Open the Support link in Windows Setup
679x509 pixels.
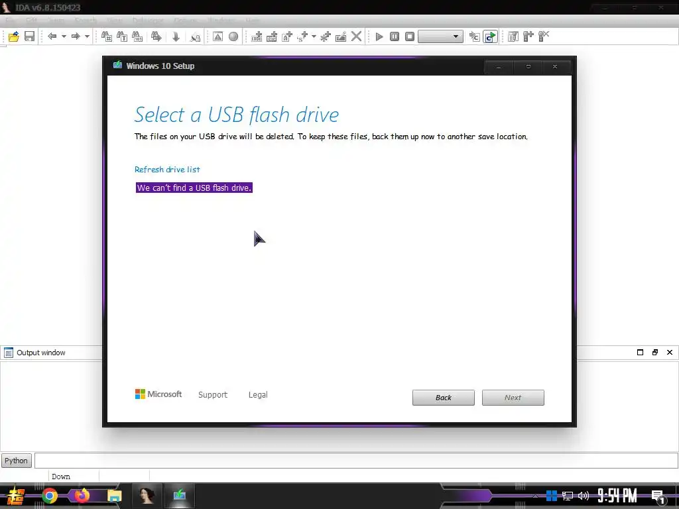[x=213, y=395]
